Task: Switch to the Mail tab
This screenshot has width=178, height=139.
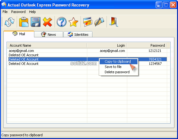Action: pyautogui.click(x=19, y=34)
